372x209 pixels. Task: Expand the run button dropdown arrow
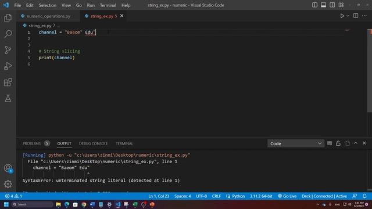click(348, 16)
